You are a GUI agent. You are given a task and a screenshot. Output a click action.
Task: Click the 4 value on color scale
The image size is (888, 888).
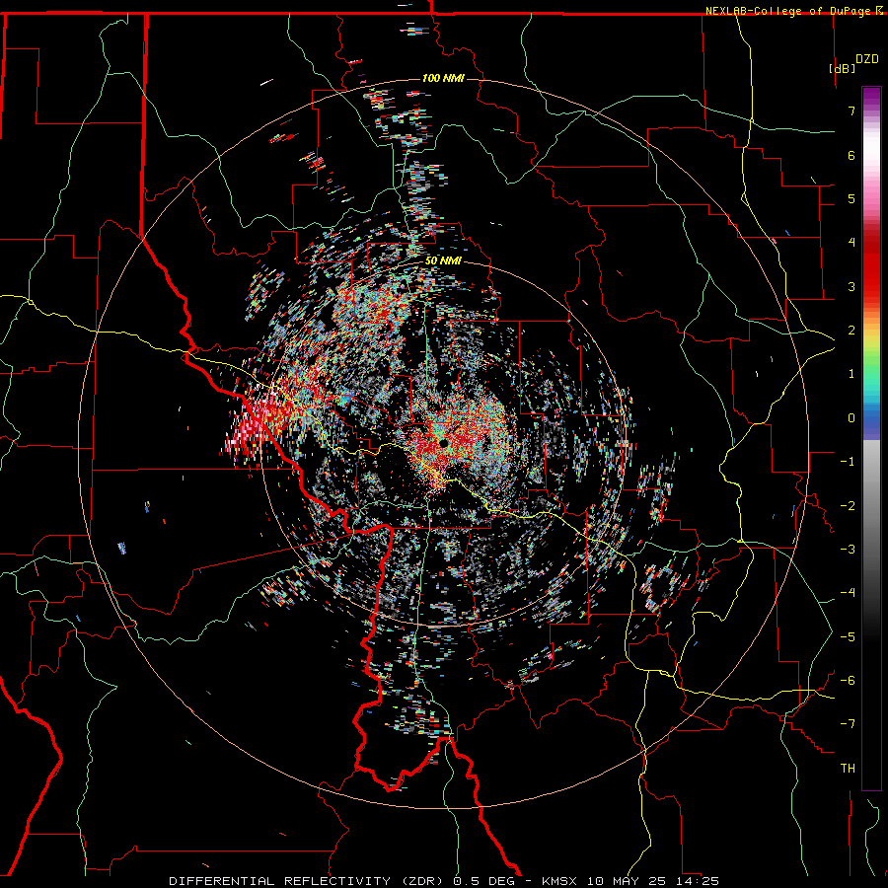[x=851, y=243]
